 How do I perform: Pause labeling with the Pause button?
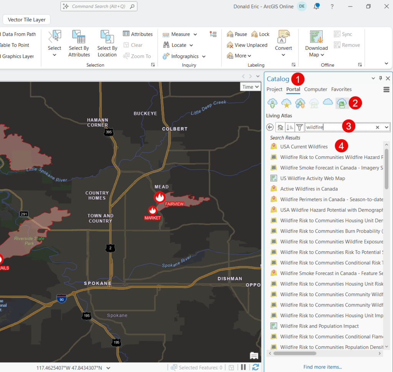(237, 34)
